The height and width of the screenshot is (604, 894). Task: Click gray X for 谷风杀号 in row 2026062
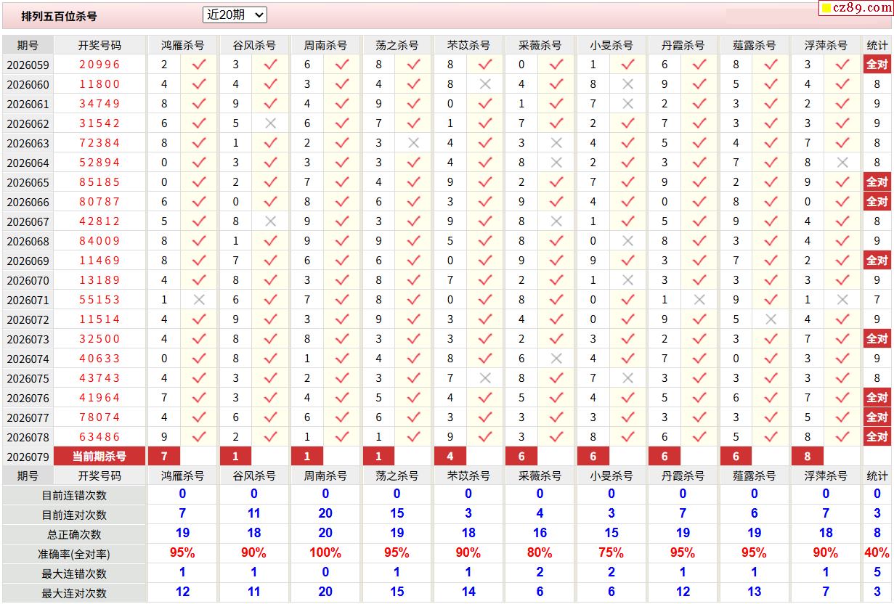tap(271, 123)
